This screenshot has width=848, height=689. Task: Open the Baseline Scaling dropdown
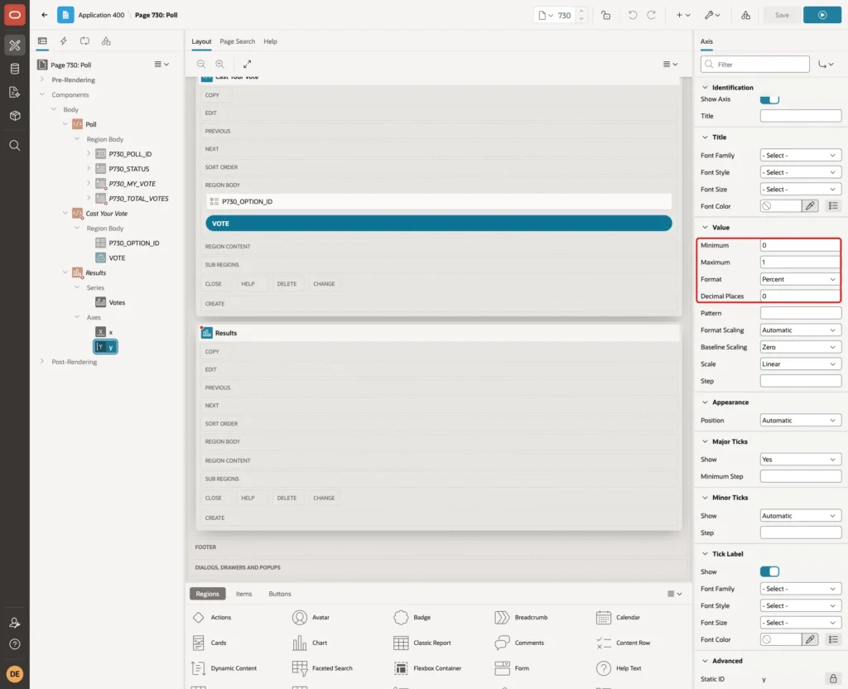click(800, 347)
